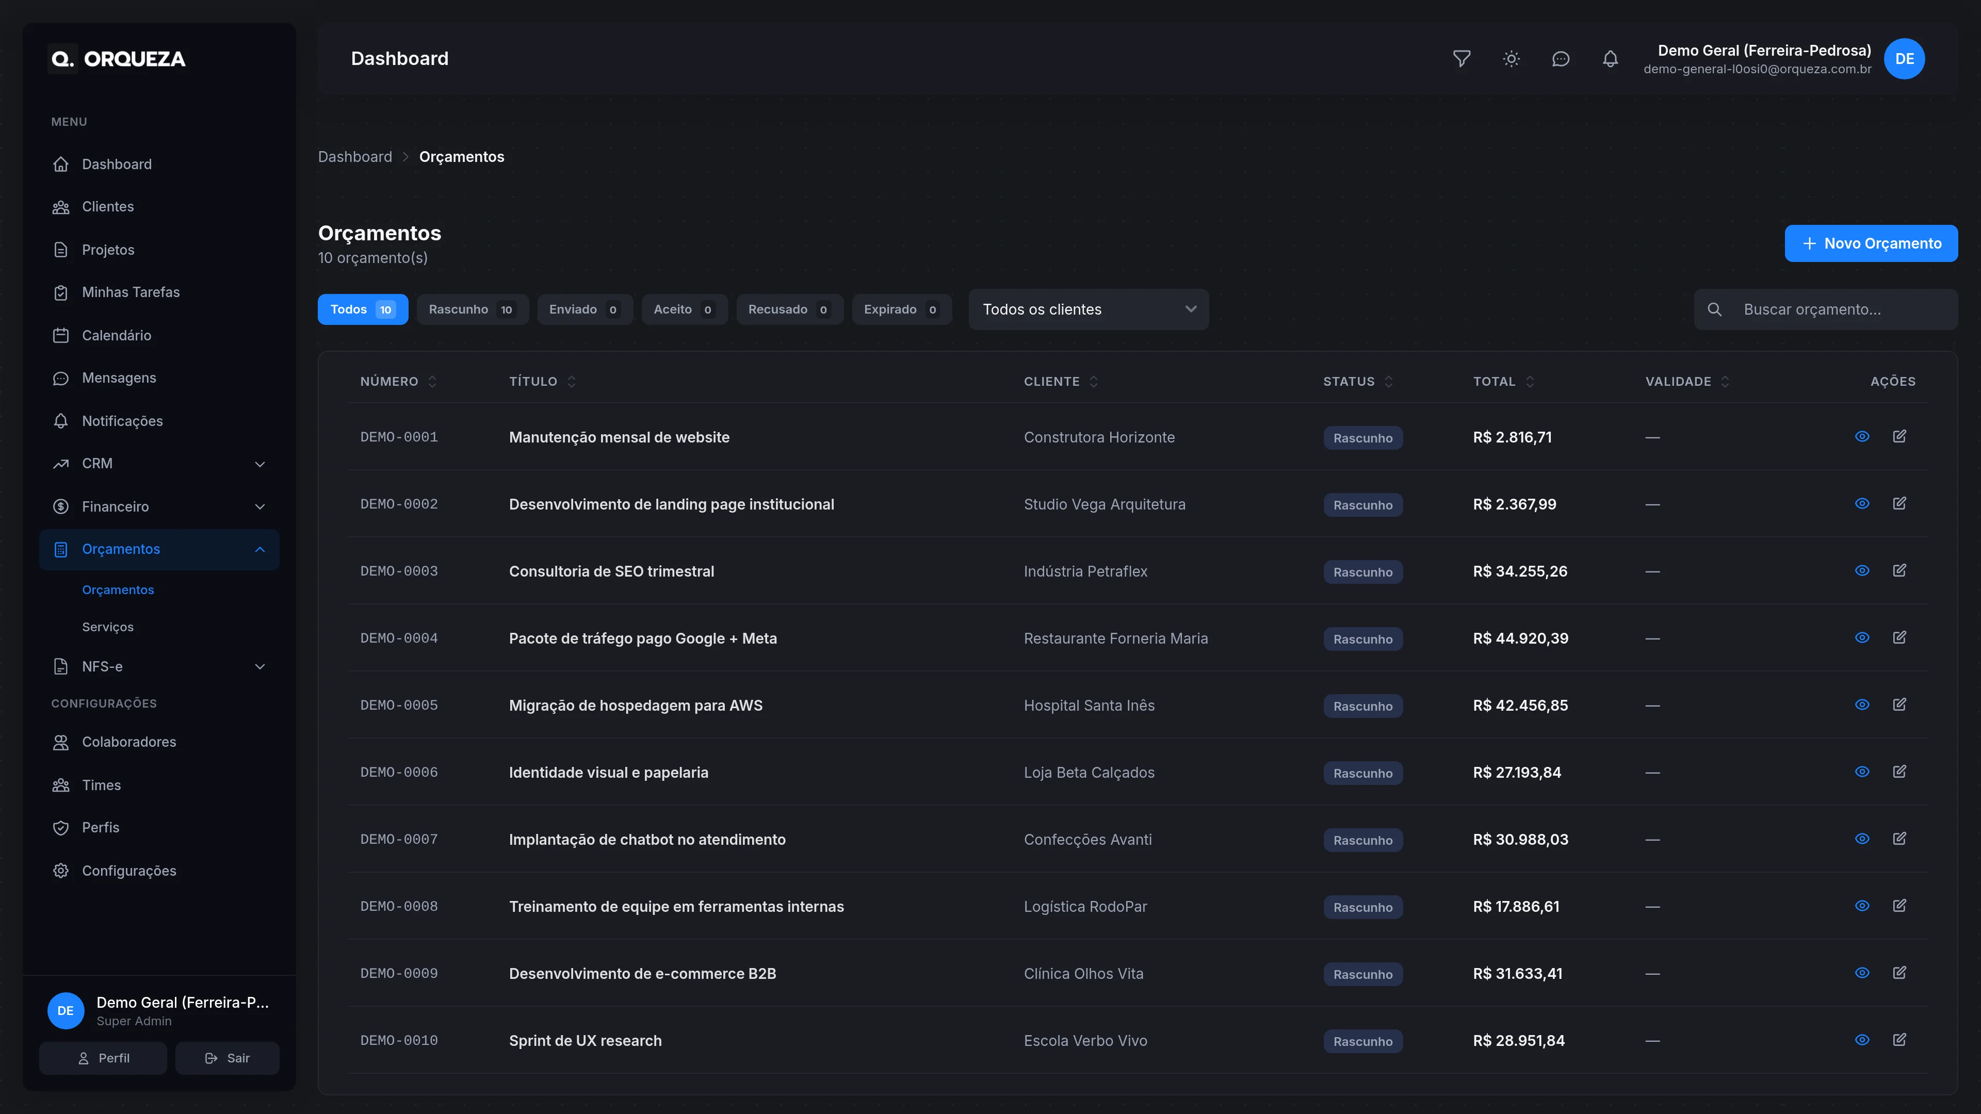Focus the Buscar orçamento search field
Viewport: 1981px width, 1114px height.
(x=1826, y=309)
